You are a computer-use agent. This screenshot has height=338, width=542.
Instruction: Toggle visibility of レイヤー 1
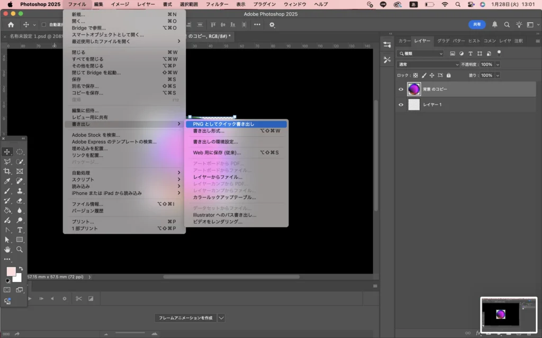click(401, 105)
